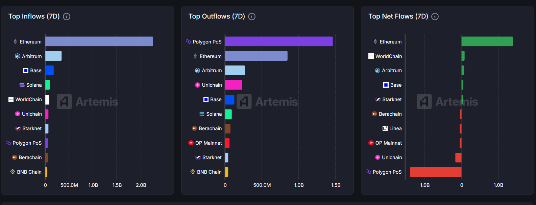The image size is (536, 205).
Task: Select the pink Unichain bar in Top Inflows
Action: point(47,114)
